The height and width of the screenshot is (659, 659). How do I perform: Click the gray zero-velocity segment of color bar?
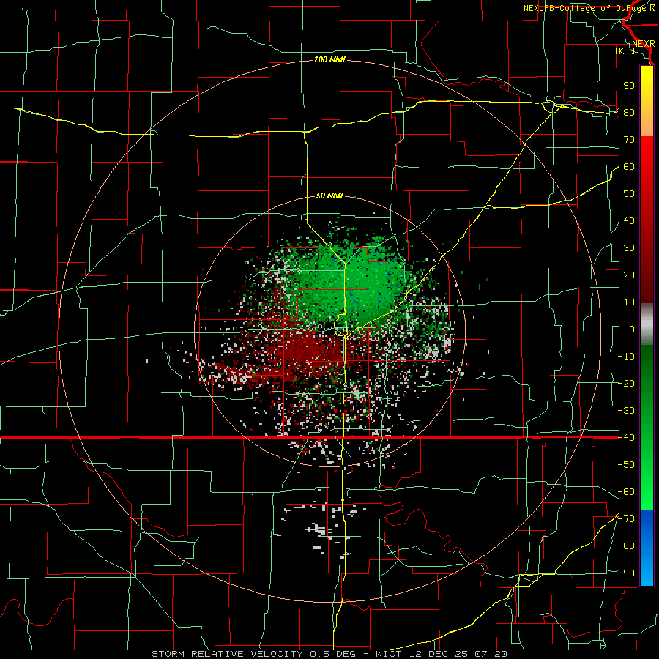point(647,324)
